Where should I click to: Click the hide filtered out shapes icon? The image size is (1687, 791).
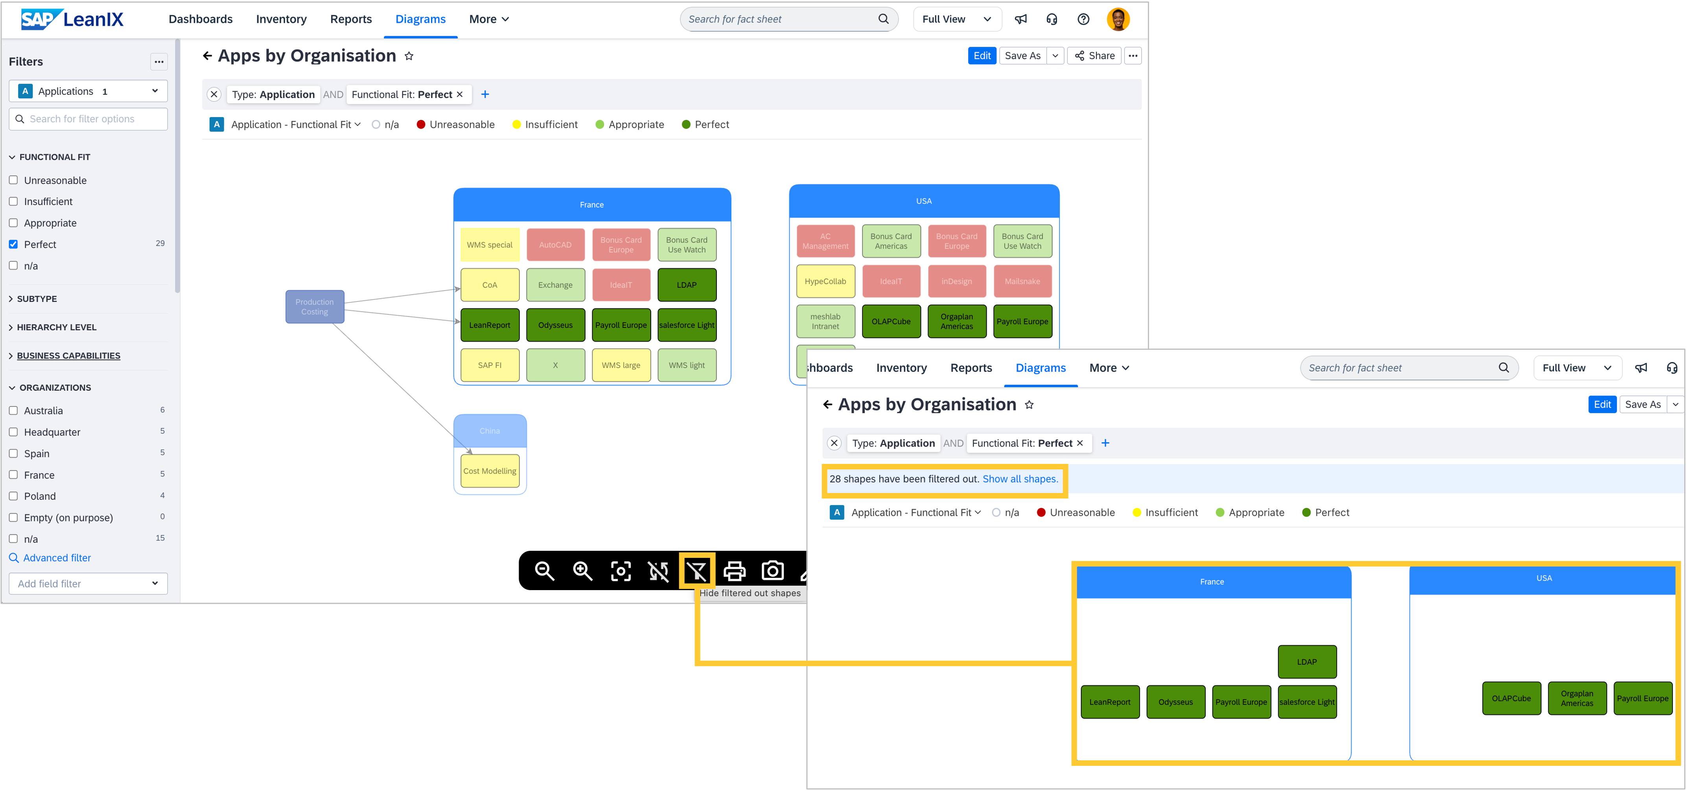[x=697, y=571]
